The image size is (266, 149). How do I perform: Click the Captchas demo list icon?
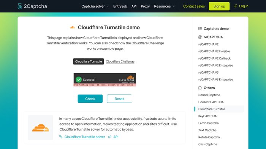coord(200,28)
